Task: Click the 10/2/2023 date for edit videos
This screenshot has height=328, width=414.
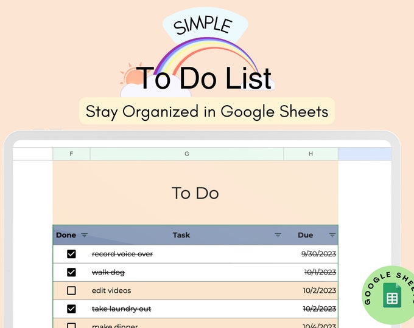Action: click(320, 290)
